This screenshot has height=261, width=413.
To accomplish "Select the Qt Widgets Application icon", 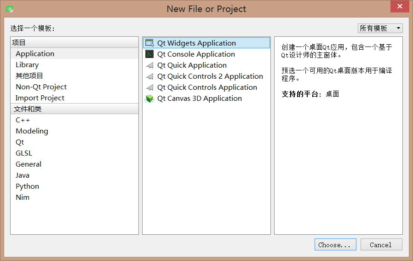I will (149, 43).
